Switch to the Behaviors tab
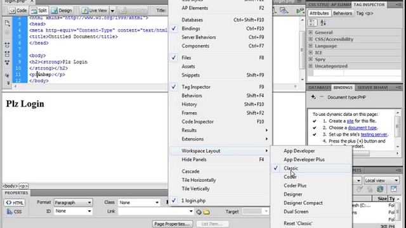Viewport: 406px width, 228px height. (x=343, y=13)
